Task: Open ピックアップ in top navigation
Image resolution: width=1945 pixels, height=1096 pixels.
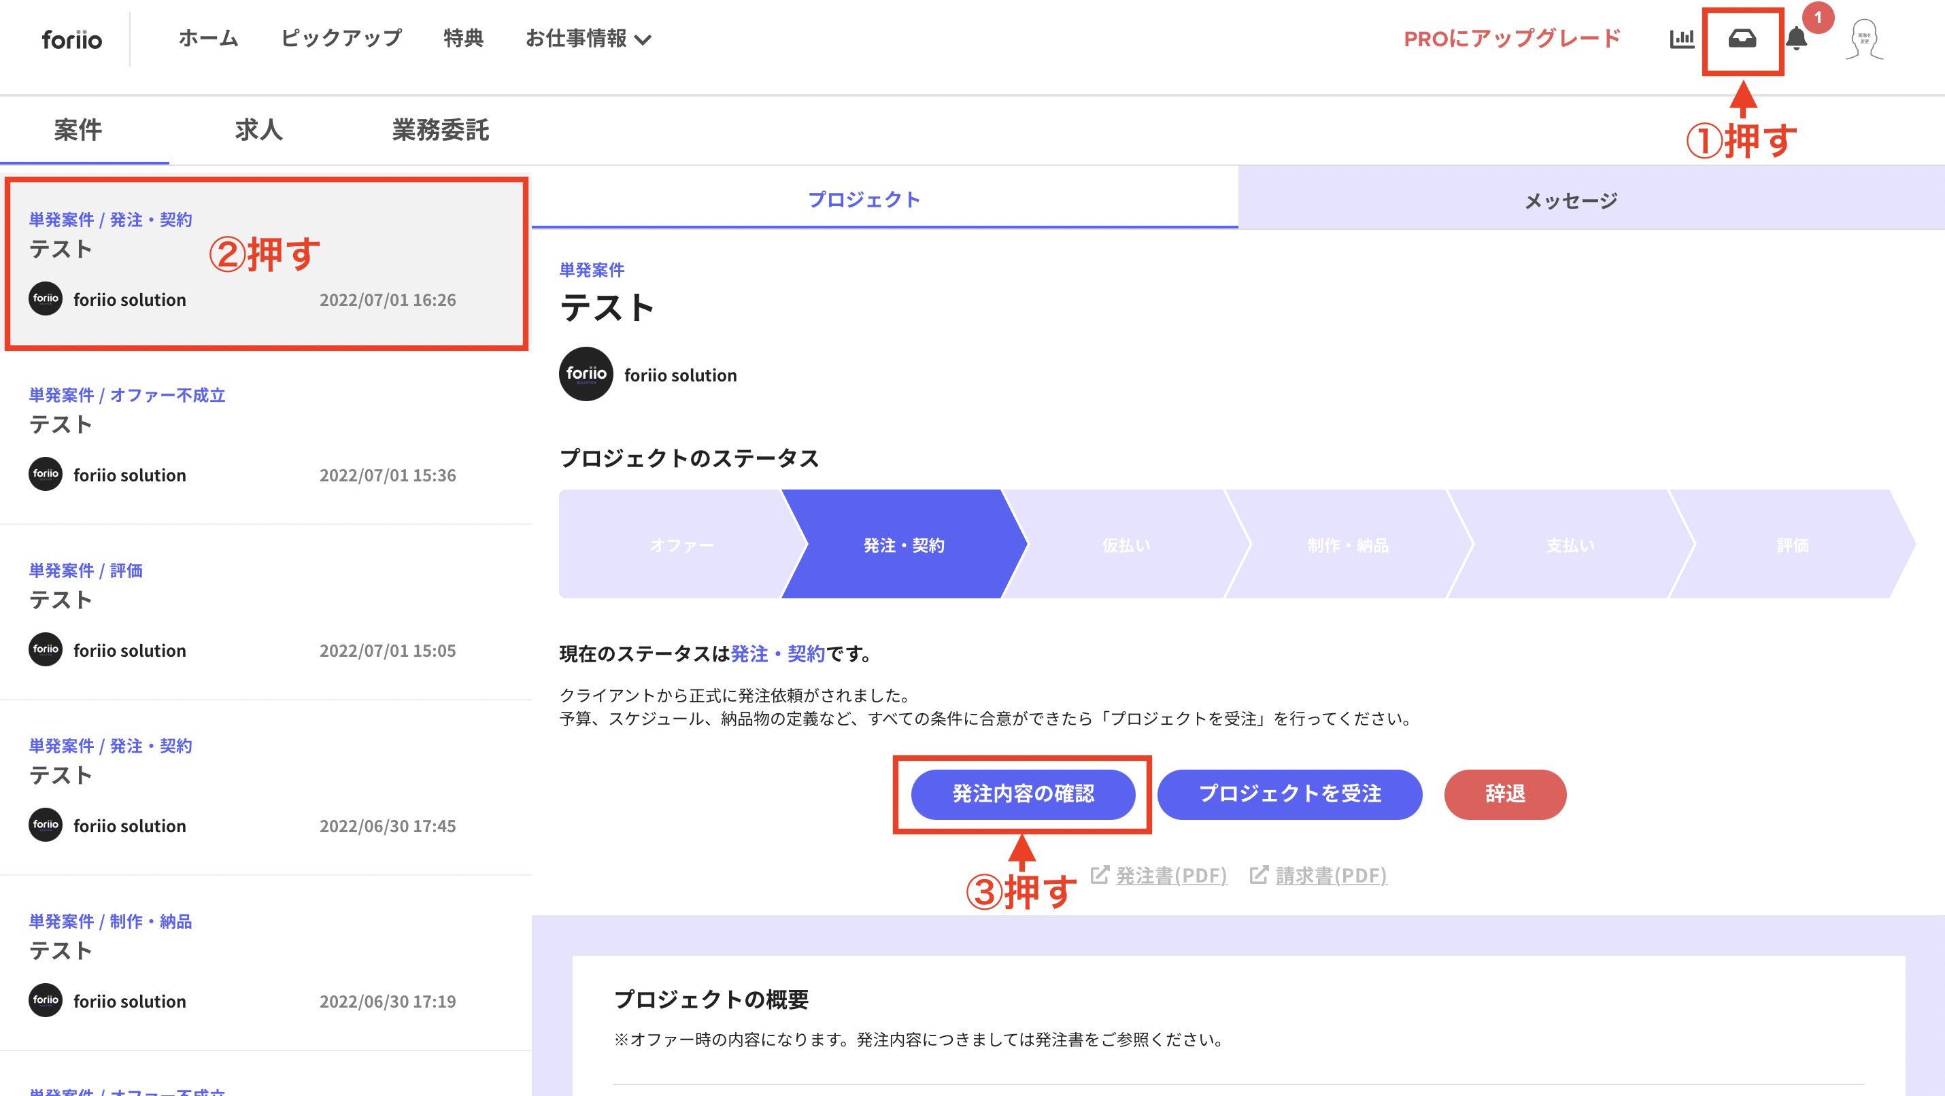Action: pos(341,39)
